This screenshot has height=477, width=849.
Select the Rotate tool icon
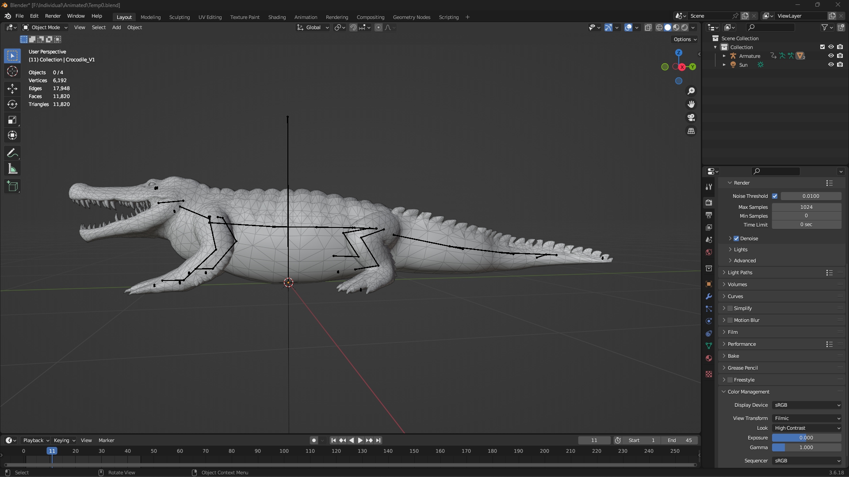point(12,104)
